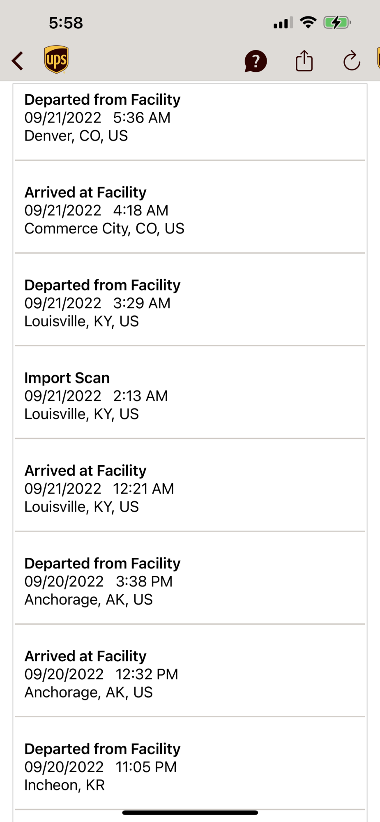Select Arrived at Facility Louisville 12:21 AM
Image resolution: width=380 pixels, height=822 pixels.
click(190, 485)
